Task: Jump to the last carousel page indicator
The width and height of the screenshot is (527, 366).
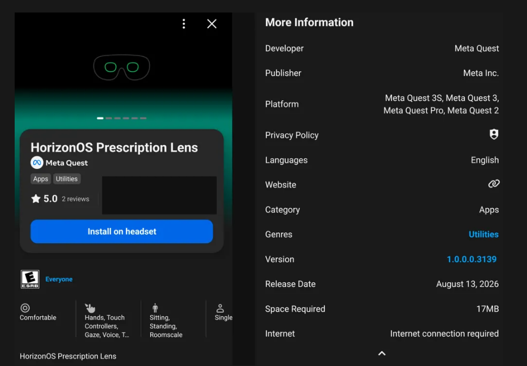Action: [143, 118]
